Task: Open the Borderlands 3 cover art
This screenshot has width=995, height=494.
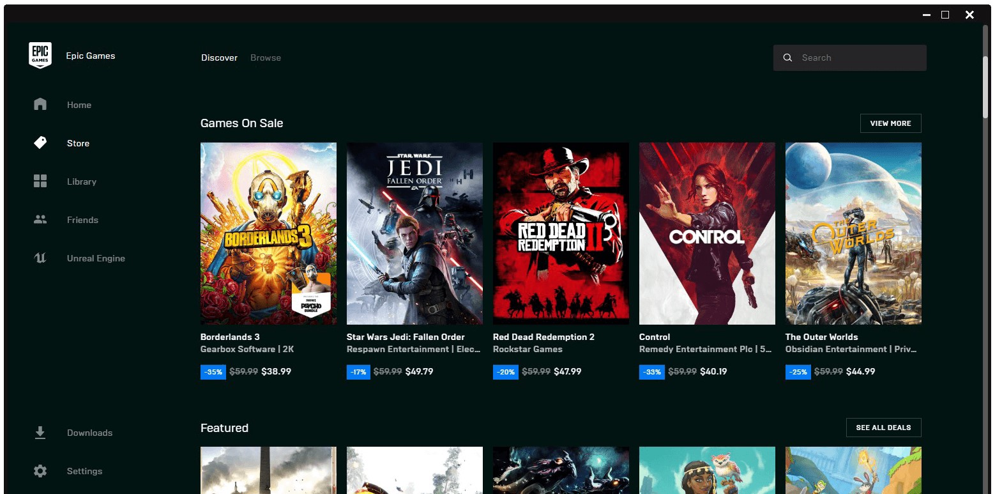Action: [x=268, y=233]
